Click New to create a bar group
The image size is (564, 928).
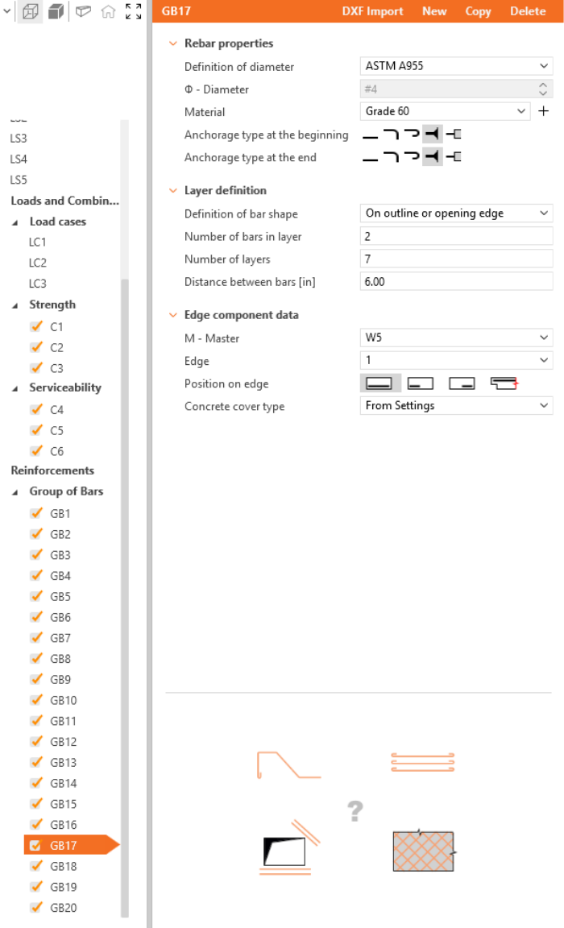point(434,11)
